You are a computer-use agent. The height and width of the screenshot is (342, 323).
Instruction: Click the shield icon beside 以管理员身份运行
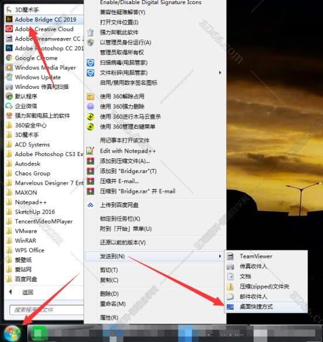[90, 43]
